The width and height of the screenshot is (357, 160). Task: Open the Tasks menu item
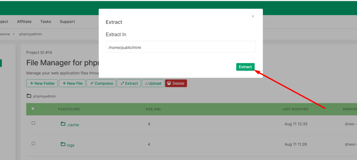(x=46, y=22)
